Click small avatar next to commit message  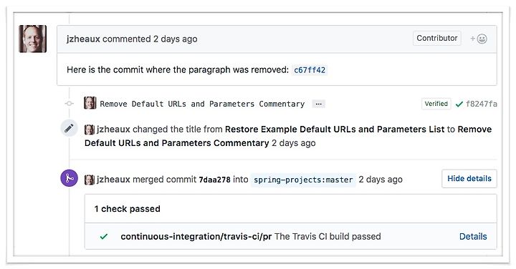90,103
